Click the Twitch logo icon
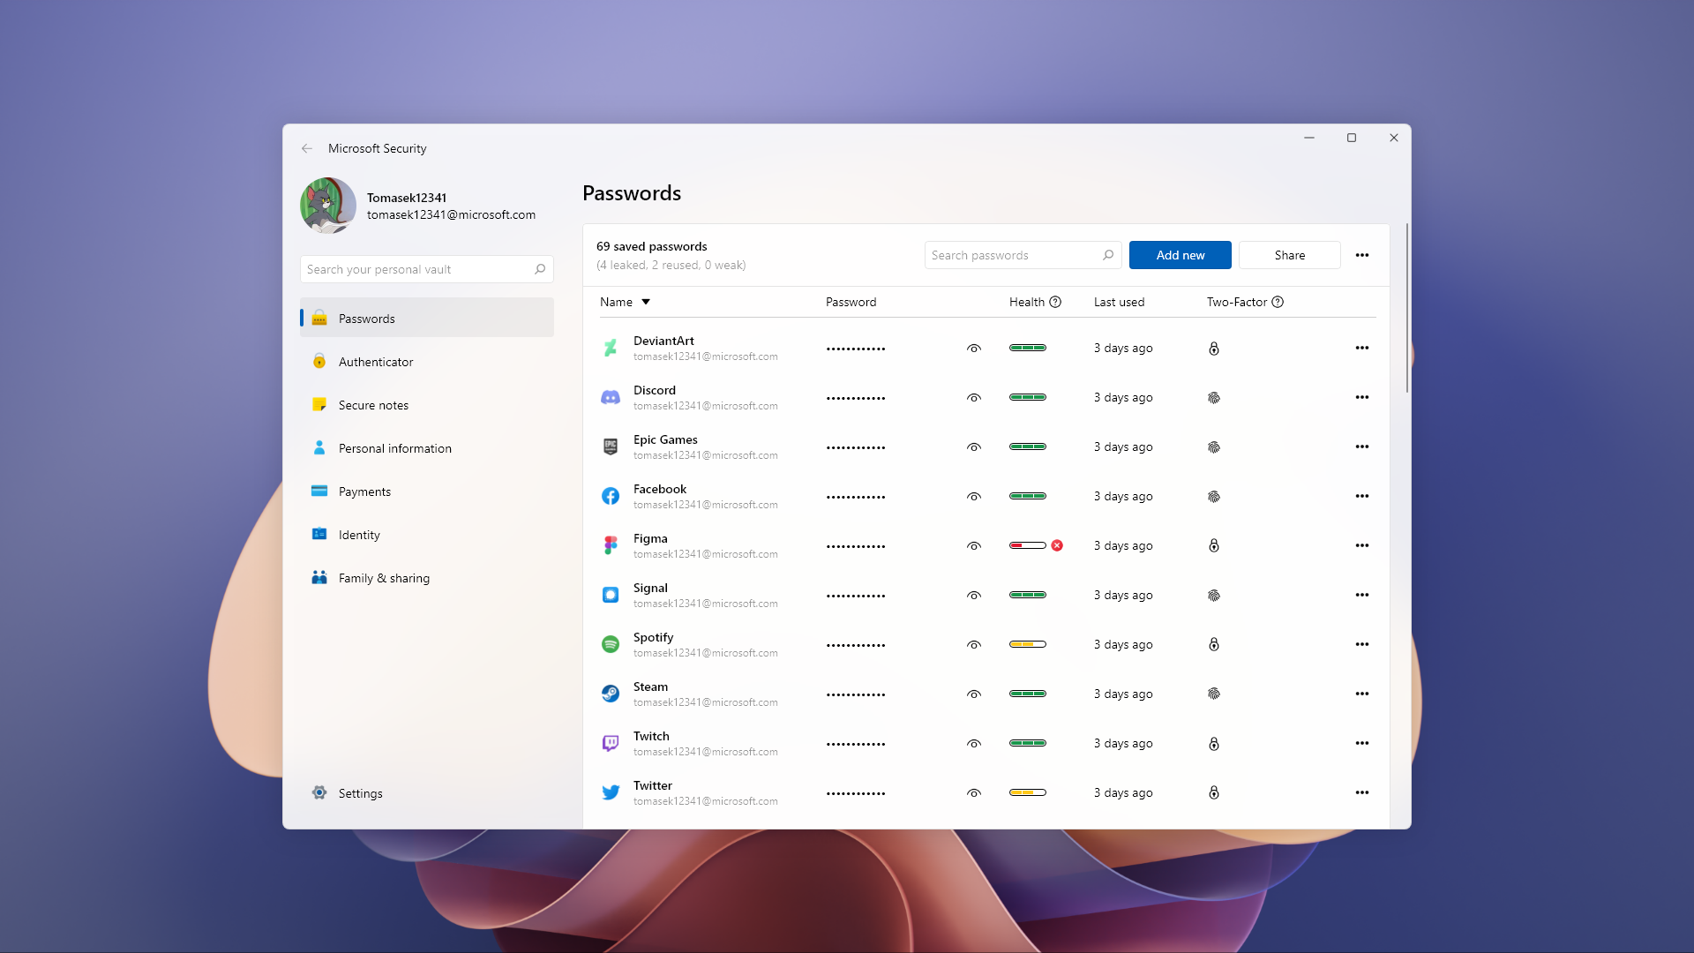This screenshot has height=953, width=1694. [610, 744]
